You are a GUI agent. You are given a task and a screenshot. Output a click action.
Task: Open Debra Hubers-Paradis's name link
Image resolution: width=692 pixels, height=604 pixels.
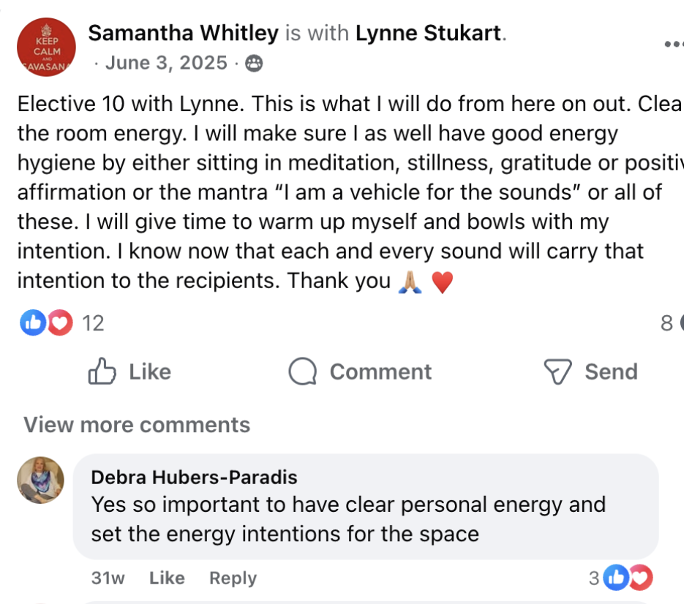tap(194, 477)
